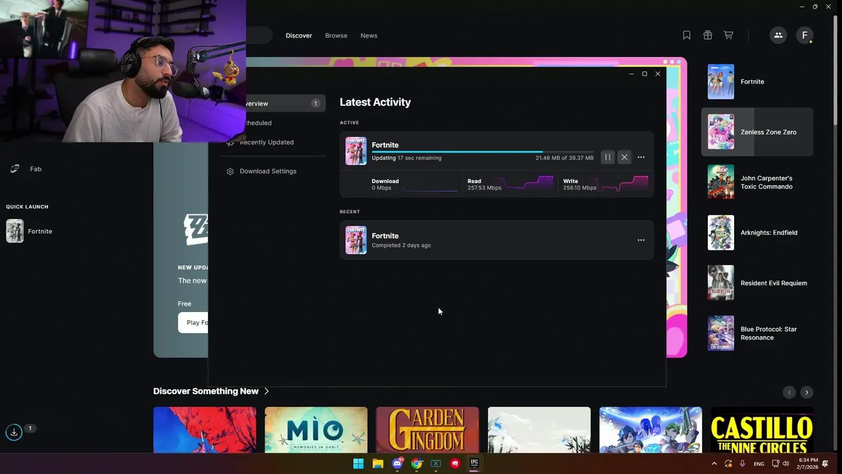Switch to the Browse tab
842x474 pixels.
pos(336,36)
